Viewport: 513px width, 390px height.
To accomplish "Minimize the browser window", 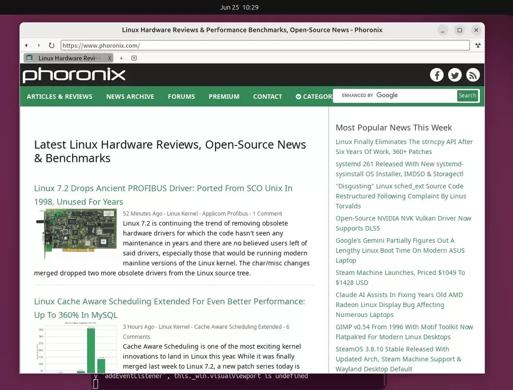I will (x=443, y=30).
